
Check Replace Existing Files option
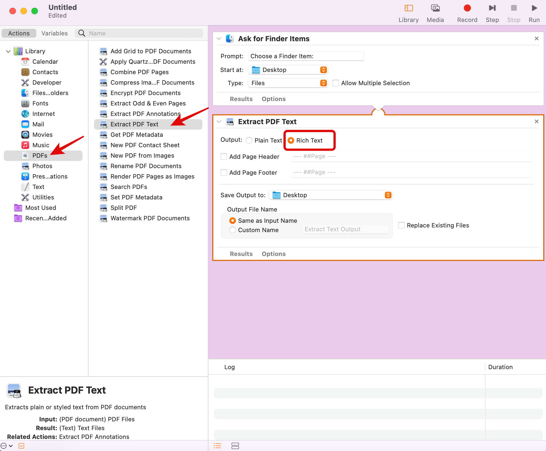pos(401,225)
